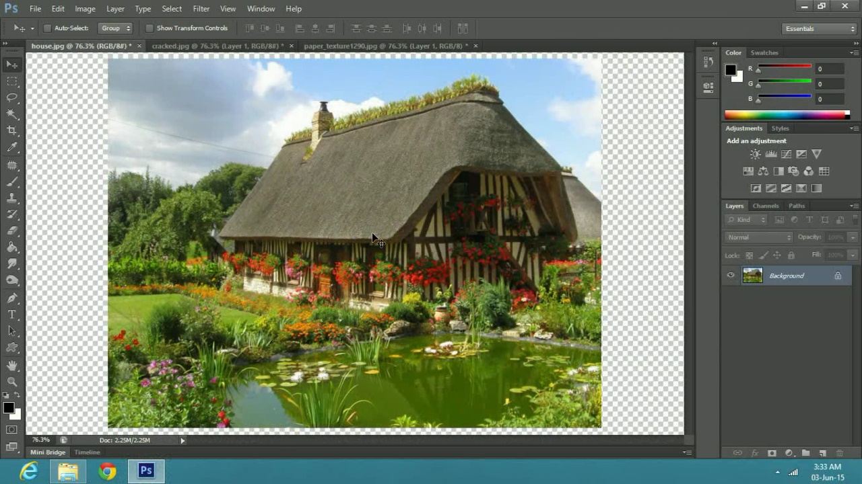Add a Photo Filter adjustment
Viewport: 862px width, 484px height.
point(793,171)
